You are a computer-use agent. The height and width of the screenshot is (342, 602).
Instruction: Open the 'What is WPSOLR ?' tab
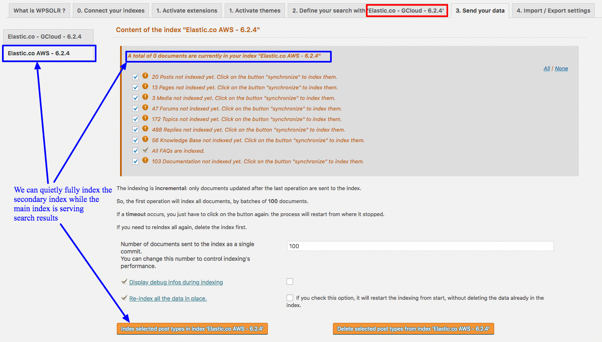point(39,11)
